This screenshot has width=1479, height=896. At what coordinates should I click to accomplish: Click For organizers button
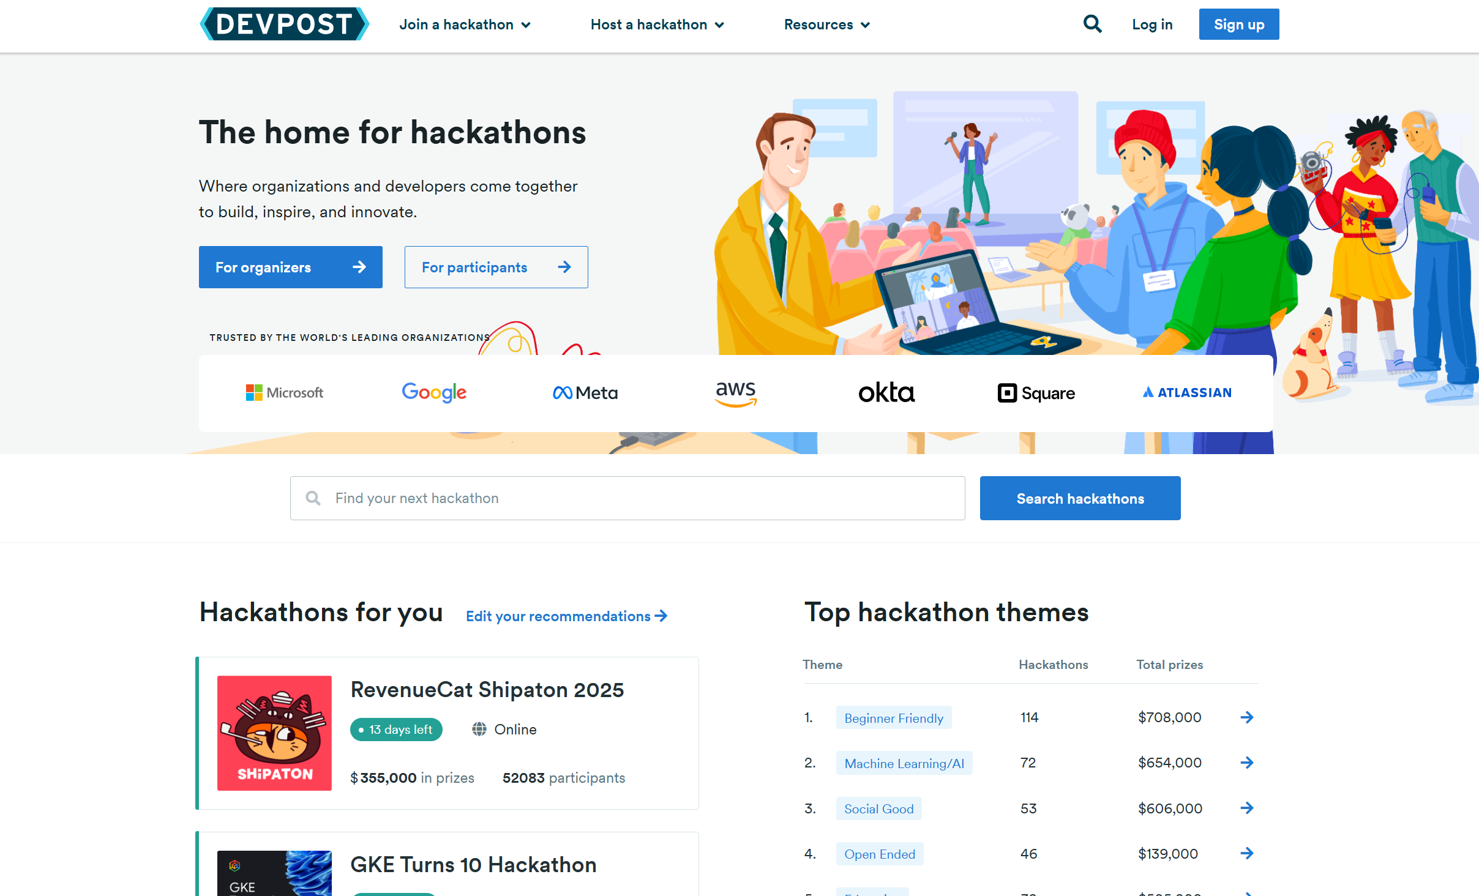point(291,267)
